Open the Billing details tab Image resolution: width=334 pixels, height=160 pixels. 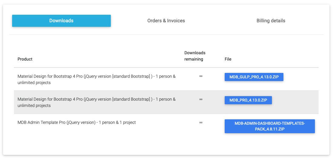(x=271, y=21)
